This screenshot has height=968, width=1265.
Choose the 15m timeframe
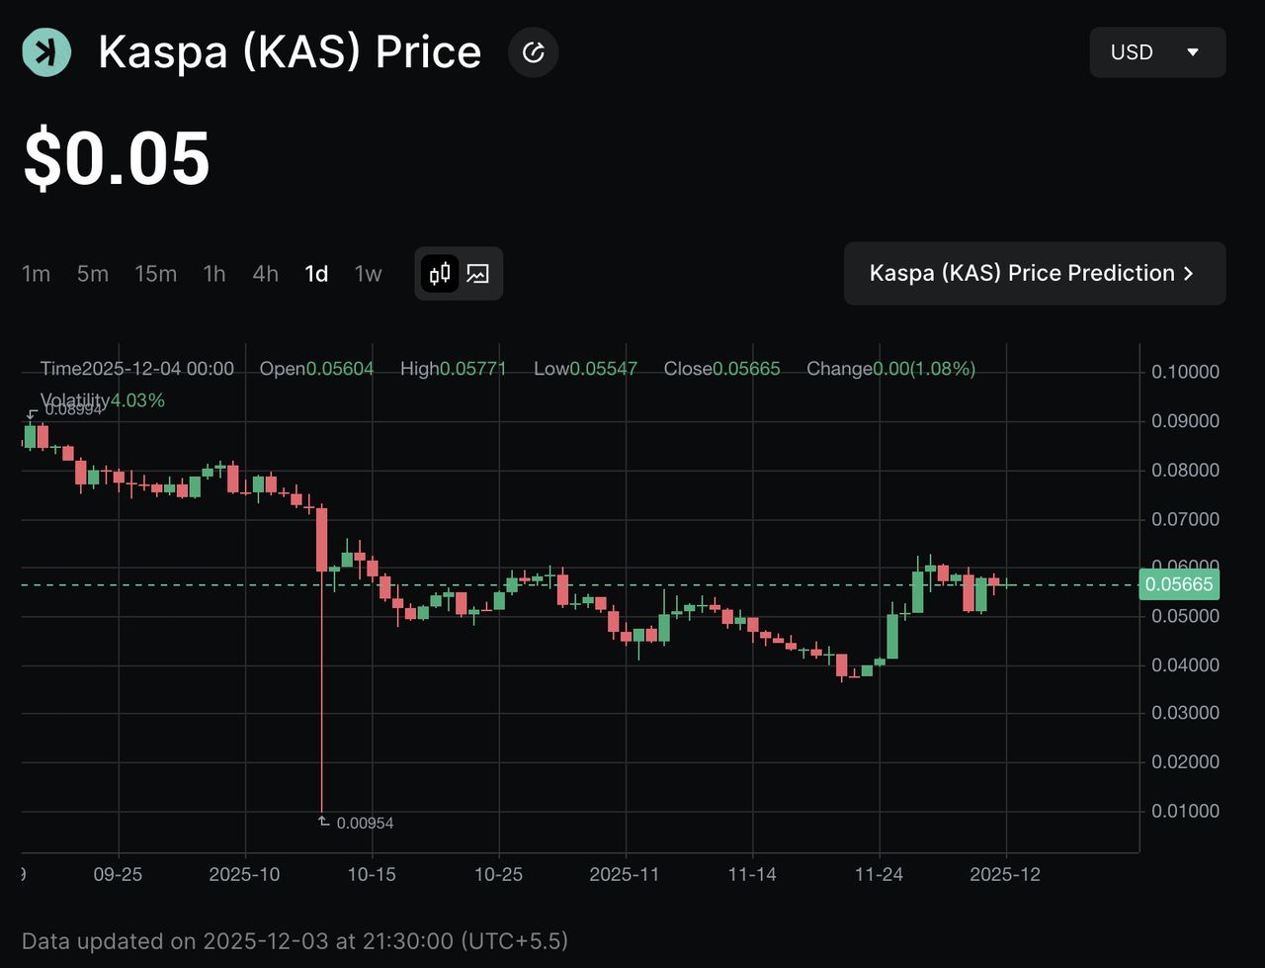pyautogui.click(x=155, y=274)
